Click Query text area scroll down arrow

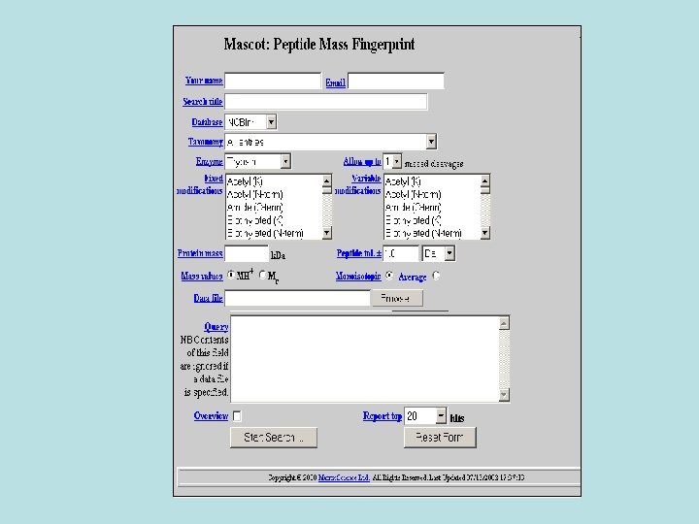click(504, 394)
